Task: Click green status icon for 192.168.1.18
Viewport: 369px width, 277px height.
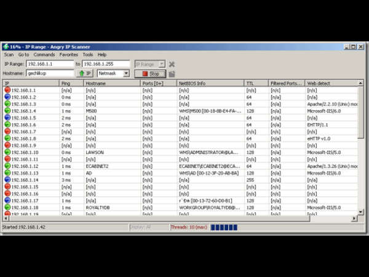Action: tap(7, 207)
